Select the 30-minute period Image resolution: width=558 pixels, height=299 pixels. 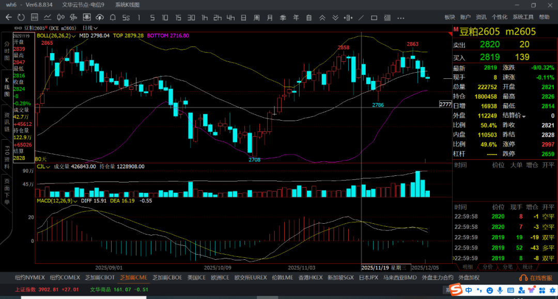point(191,18)
